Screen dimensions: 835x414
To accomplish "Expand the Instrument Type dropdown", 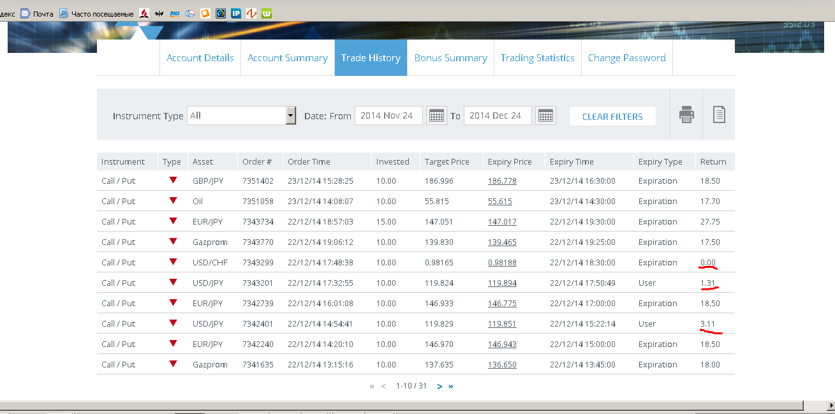I will (291, 115).
